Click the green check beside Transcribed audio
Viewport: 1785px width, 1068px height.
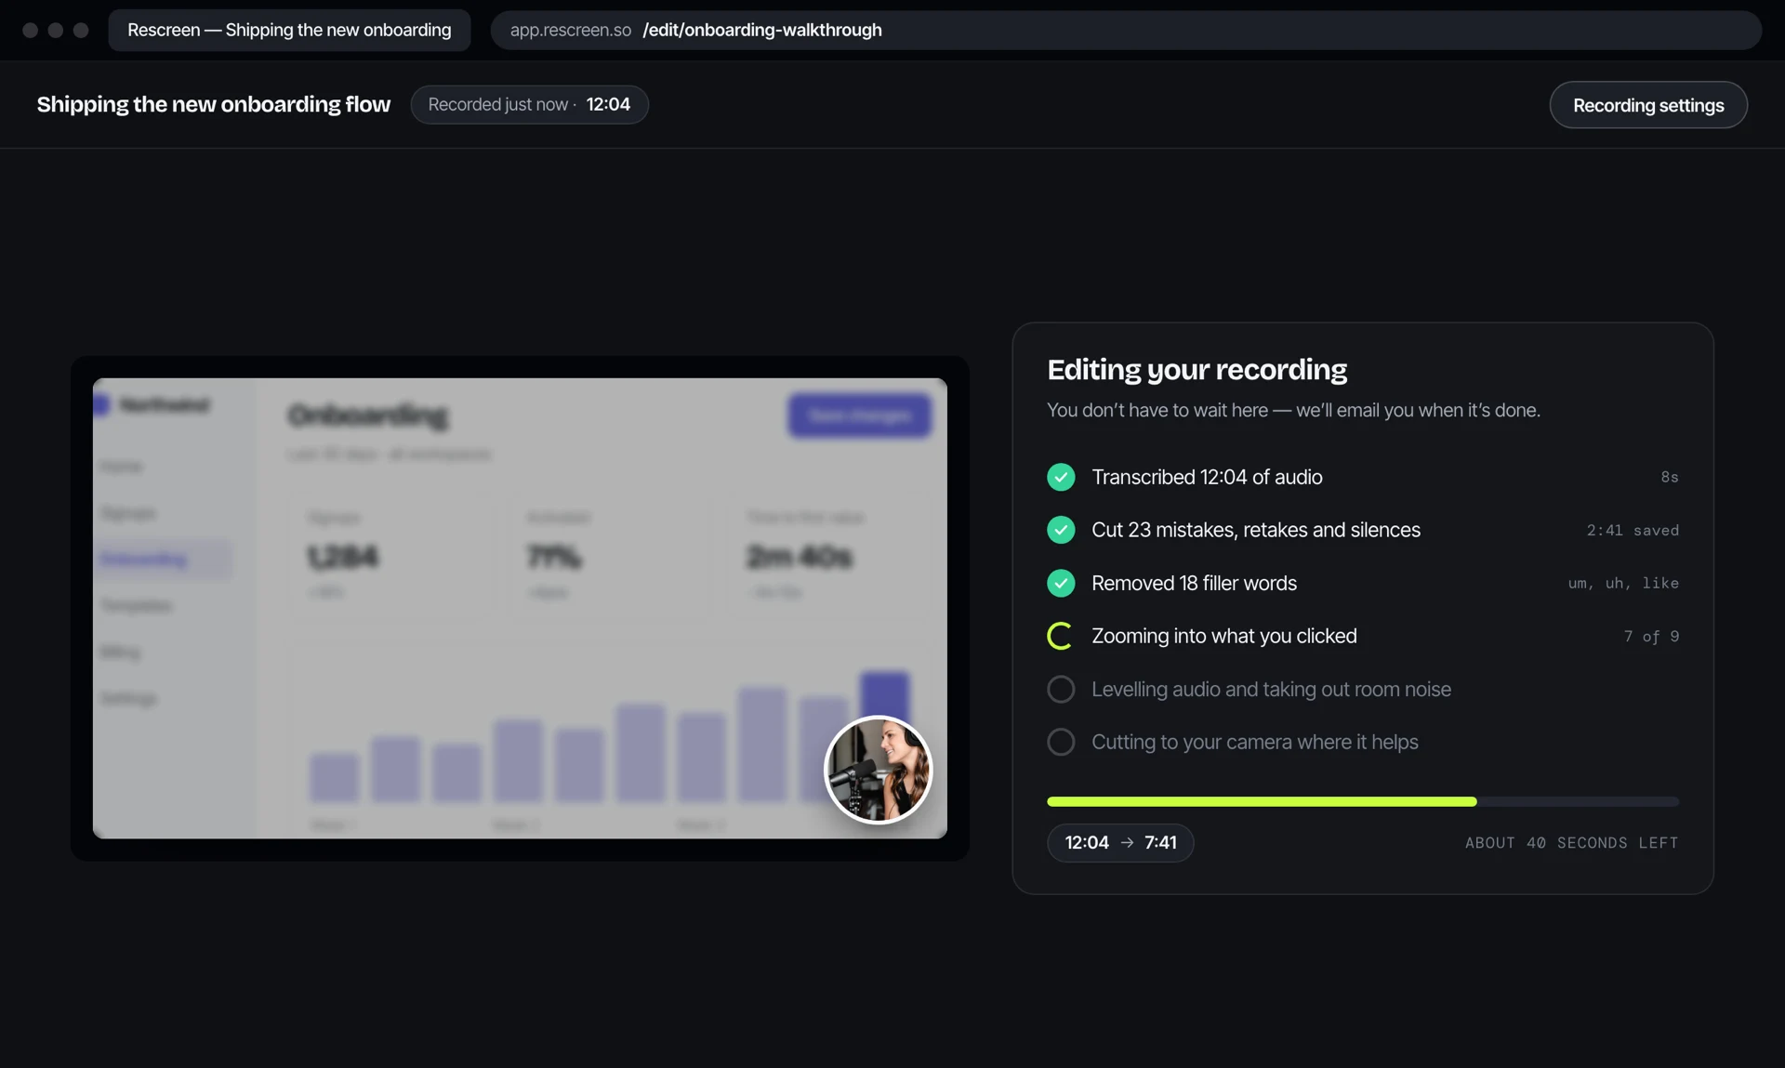(x=1061, y=477)
